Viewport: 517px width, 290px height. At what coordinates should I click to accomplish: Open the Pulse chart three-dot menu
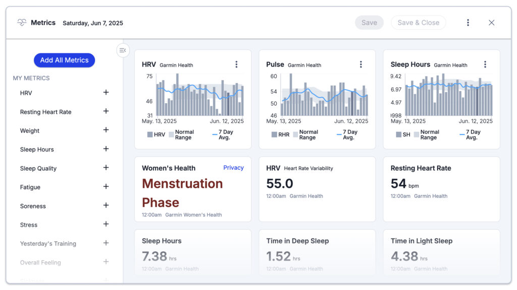click(360, 64)
